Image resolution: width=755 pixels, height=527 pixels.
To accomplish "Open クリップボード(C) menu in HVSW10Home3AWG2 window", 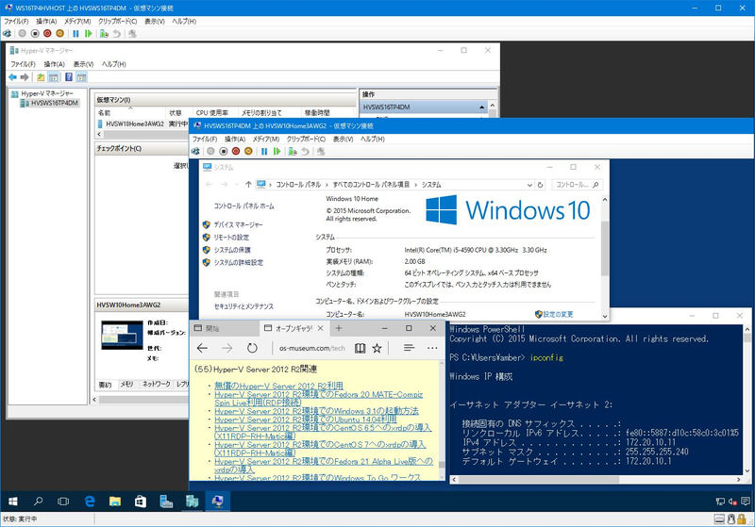I will click(306, 139).
